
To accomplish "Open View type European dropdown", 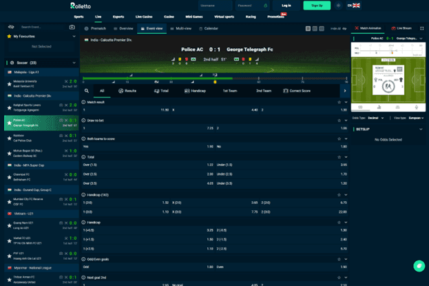I will tap(416, 118).
